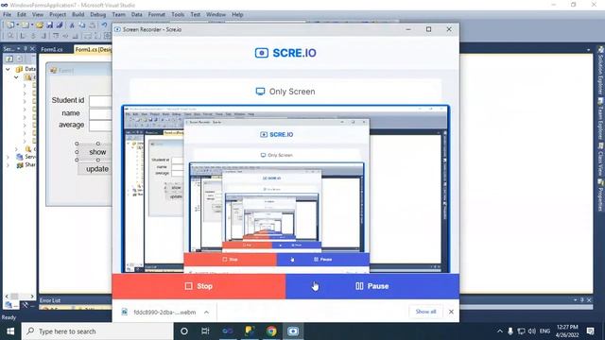Click the Open File toolbar icon

pos(40,25)
